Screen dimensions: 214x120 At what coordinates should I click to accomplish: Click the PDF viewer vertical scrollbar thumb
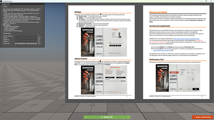213,30
